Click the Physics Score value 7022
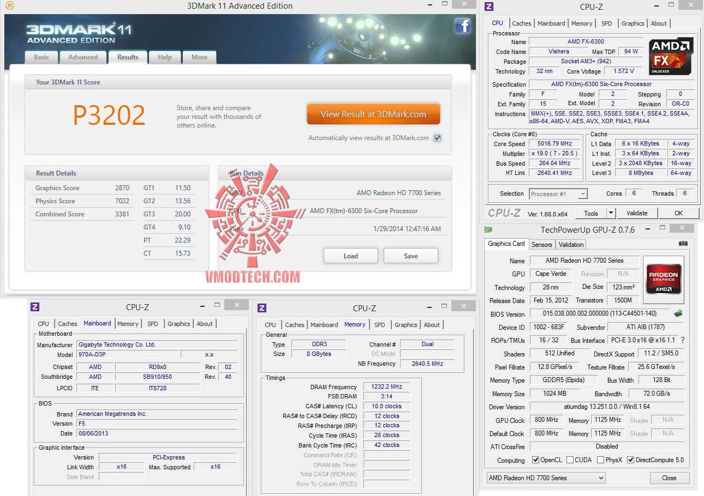The height and width of the screenshot is (496, 704). [122, 201]
